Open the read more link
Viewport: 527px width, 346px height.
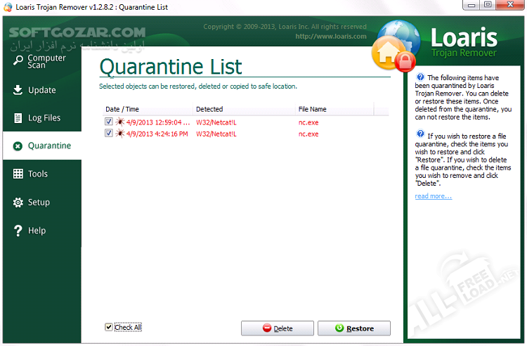[x=433, y=196]
